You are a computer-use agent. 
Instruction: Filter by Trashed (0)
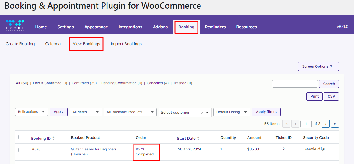[183, 83]
